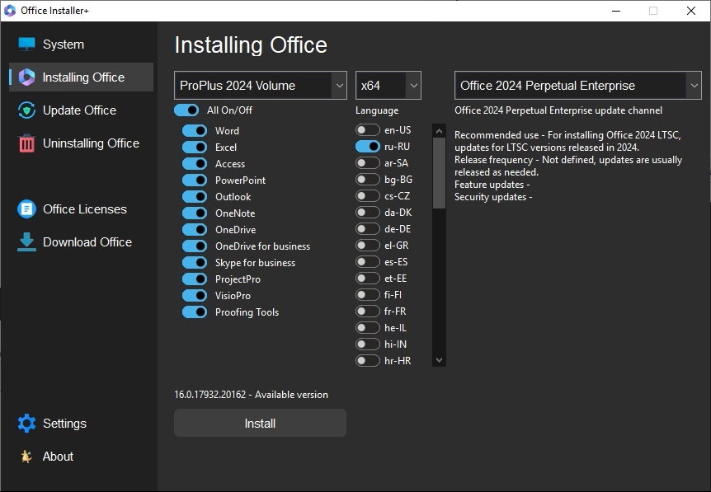This screenshot has width=711, height=492.
Task: Enable the et-EE language toggle
Action: pyautogui.click(x=368, y=279)
